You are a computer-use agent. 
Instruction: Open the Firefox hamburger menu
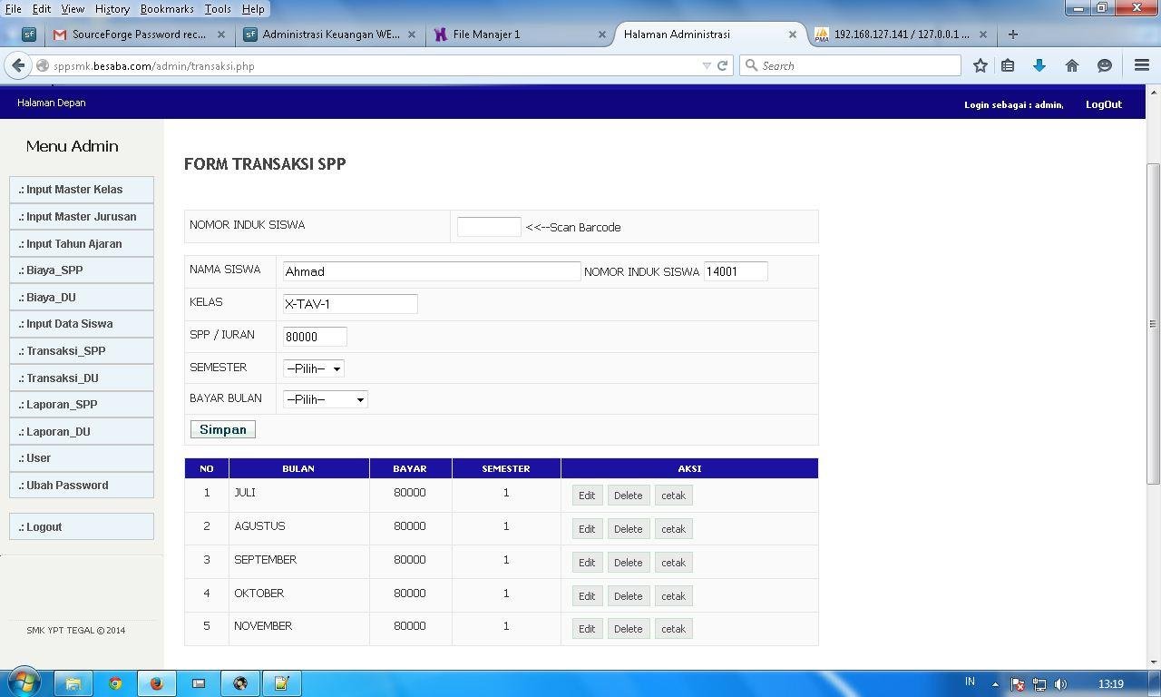(x=1142, y=65)
